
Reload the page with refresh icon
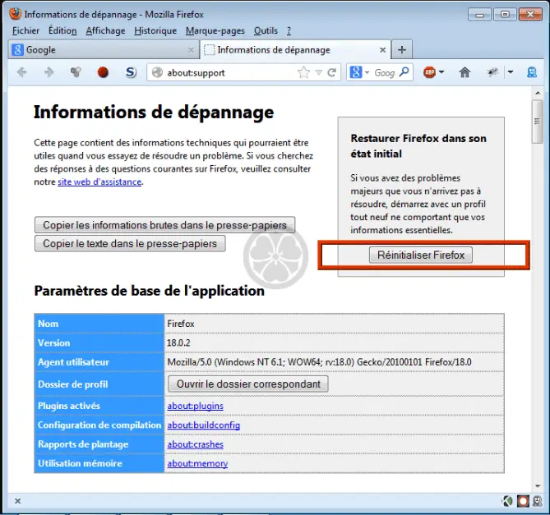tap(332, 72)
